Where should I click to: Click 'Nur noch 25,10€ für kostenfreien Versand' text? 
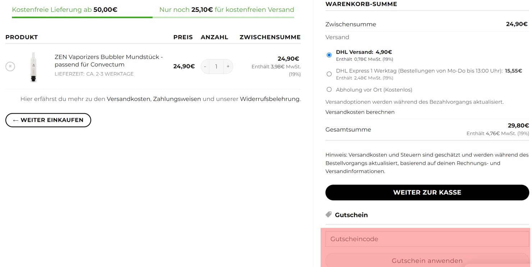click(226, 10)
